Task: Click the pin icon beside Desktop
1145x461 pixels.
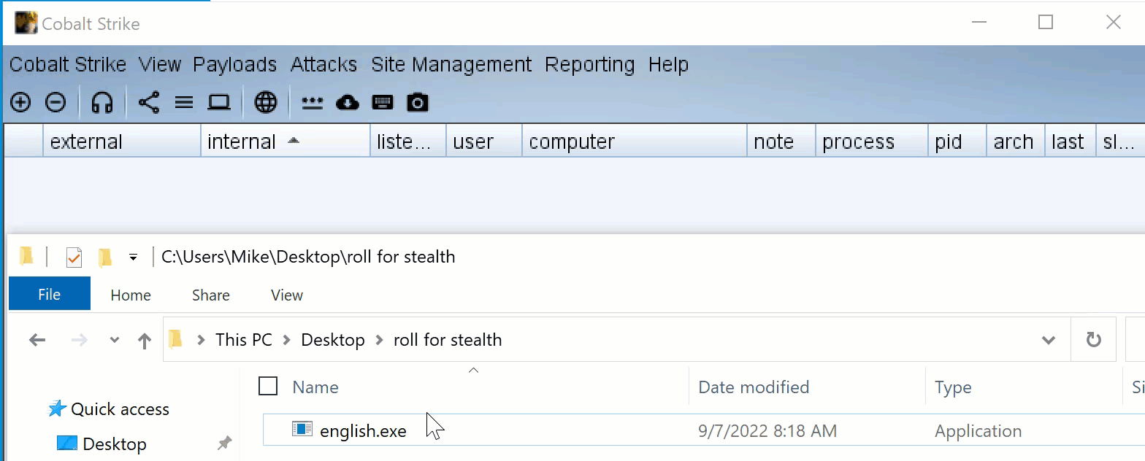Action: pyautogui.click(x=225, y=443)
